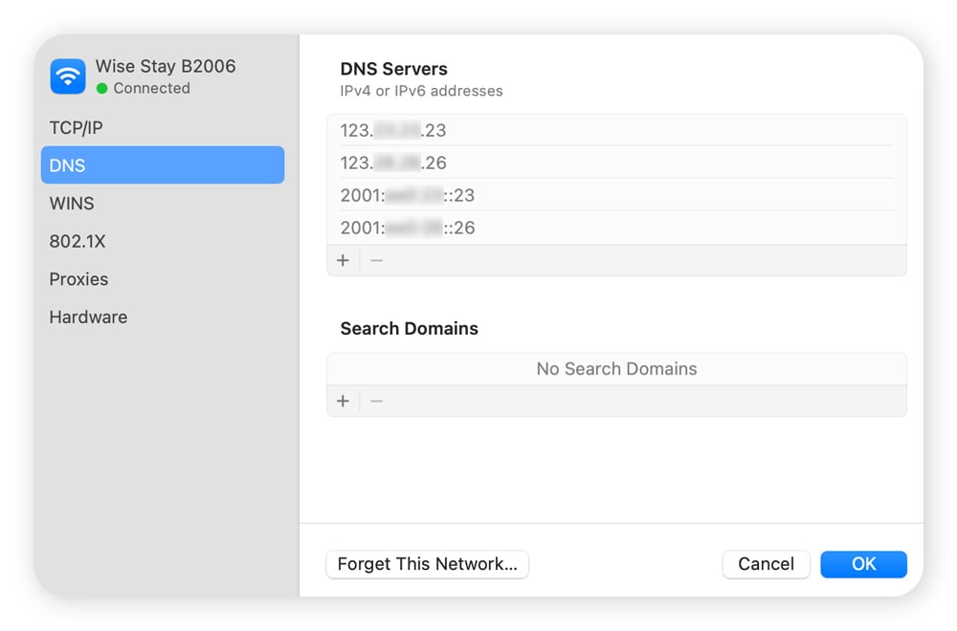Select the DNS server ending in .26

(616, 163)
